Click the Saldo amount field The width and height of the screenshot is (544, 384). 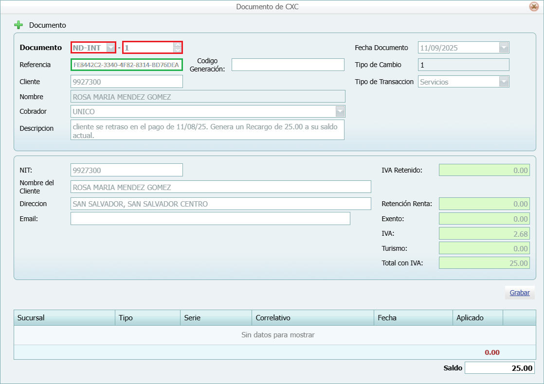(499, 368)
